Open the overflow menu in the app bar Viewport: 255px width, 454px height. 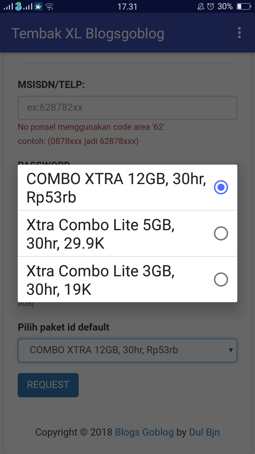coord(239,33)
